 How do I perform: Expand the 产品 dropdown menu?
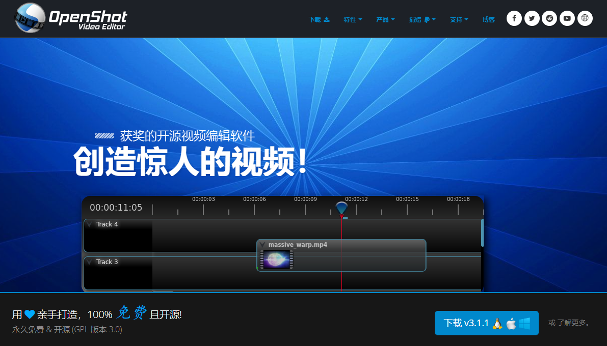(x=385, y=19)
